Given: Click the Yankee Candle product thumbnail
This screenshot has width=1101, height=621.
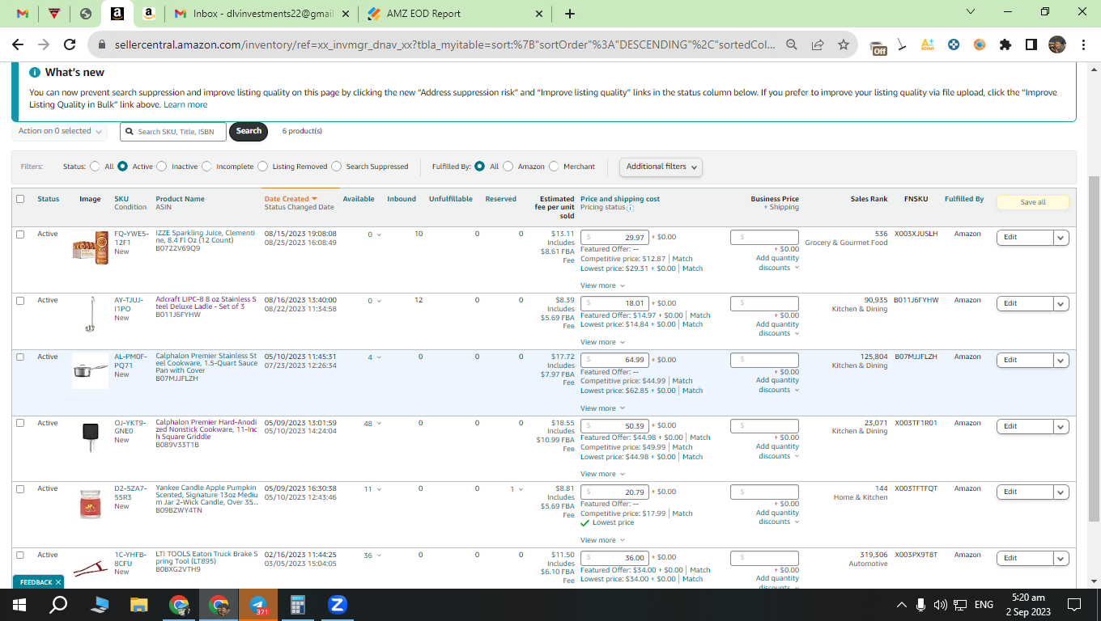Looking at the screenshot, I should click(x=90, y=503).
